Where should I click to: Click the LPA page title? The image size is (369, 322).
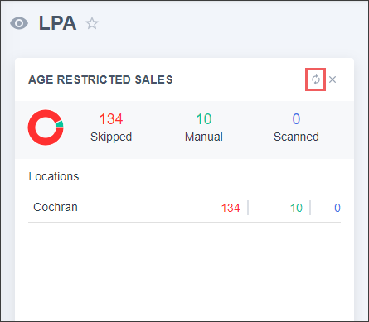click(57, 23)
